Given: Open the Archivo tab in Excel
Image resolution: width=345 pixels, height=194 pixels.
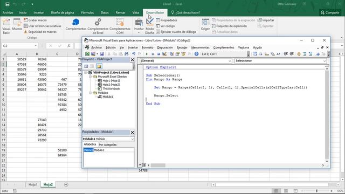Looking at the screenshot, I should pos(8,12).
